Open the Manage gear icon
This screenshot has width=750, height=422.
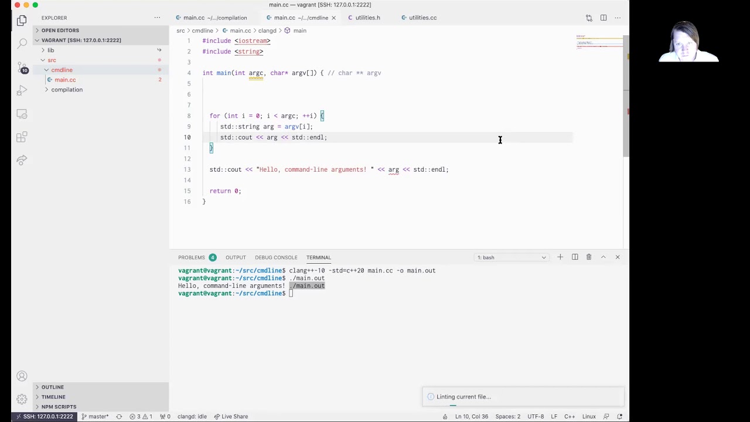[22, 400]
